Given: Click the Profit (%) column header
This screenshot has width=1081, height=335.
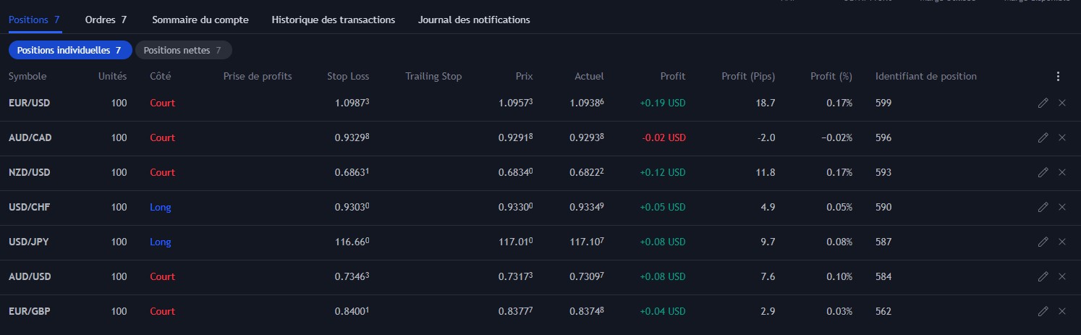Looking at the screenshot, I should click(x=831, y=76).
